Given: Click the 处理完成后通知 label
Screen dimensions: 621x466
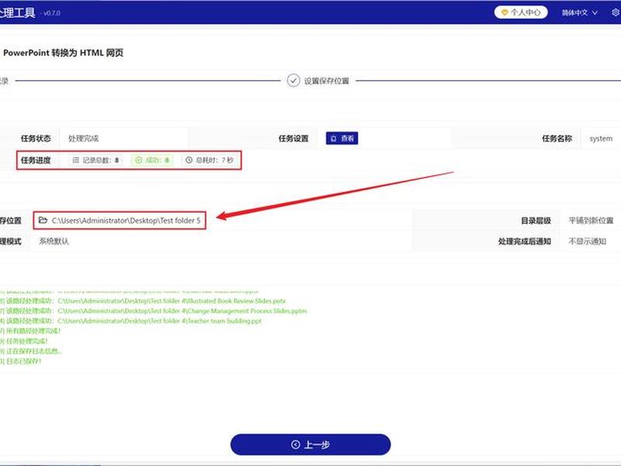Looking at the screenshot, I should click(x=525, y=241).
